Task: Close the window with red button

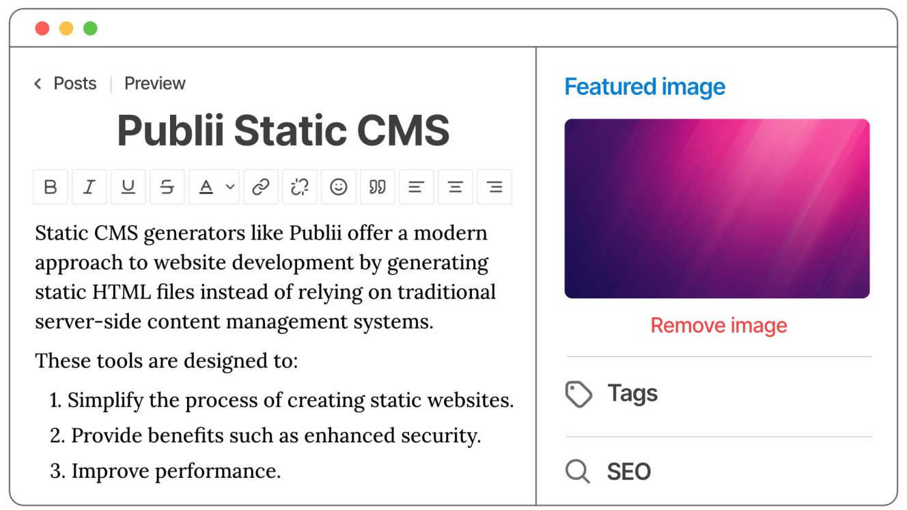Action: pyautogui.click(x=42, y=28)
